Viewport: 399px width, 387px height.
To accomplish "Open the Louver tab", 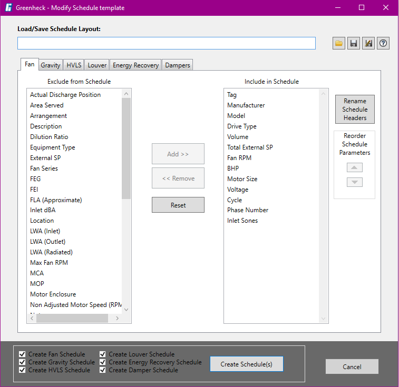I will point(97,65).
